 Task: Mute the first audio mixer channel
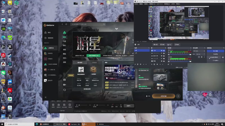pyautogui.click(x=169, y=55)
